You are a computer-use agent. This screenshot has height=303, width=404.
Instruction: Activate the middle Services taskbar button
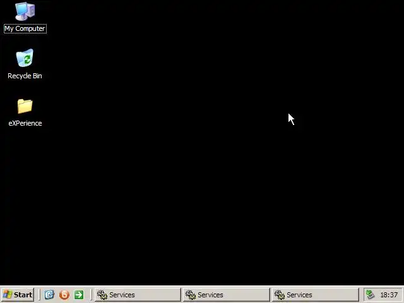[226, 295]
